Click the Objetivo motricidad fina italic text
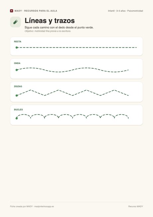The height and width of the screenshot is (217, 153). tap(48, 31)
